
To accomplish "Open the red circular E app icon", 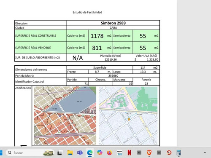I will pyautogui.click(x=169, y=153).
